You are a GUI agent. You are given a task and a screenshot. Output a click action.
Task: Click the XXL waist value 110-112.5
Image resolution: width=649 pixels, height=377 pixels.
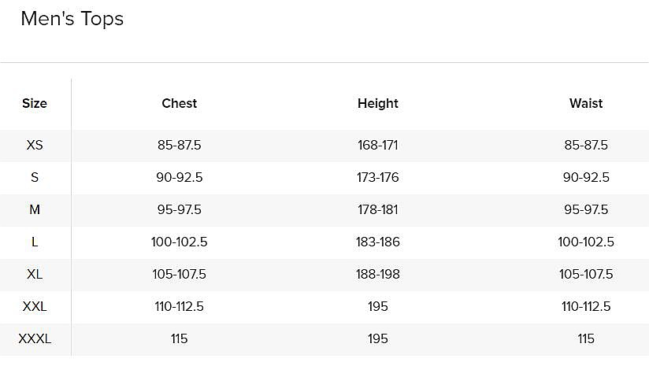(585, 307)
